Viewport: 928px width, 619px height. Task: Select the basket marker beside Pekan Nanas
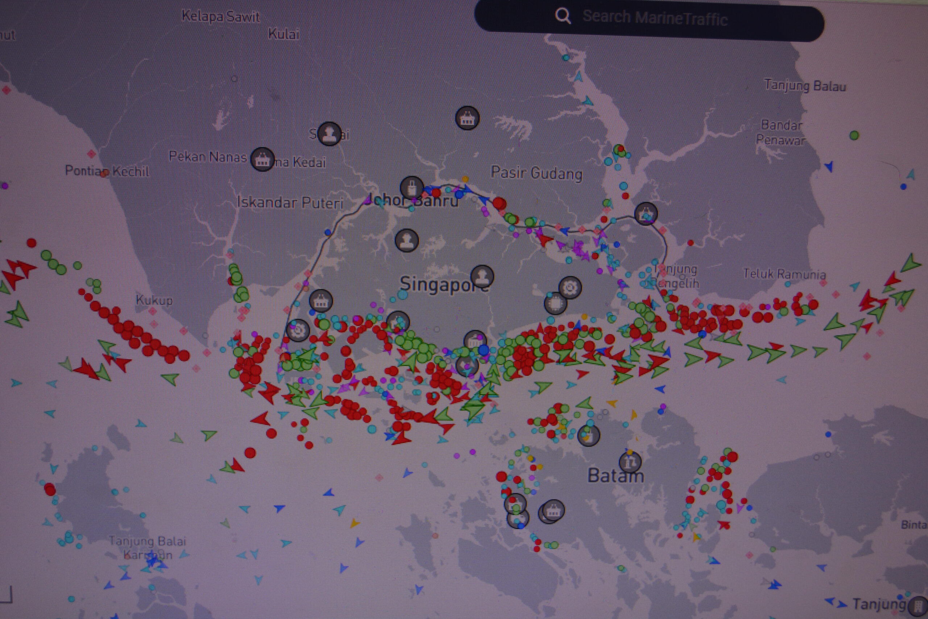coord(262,159)
